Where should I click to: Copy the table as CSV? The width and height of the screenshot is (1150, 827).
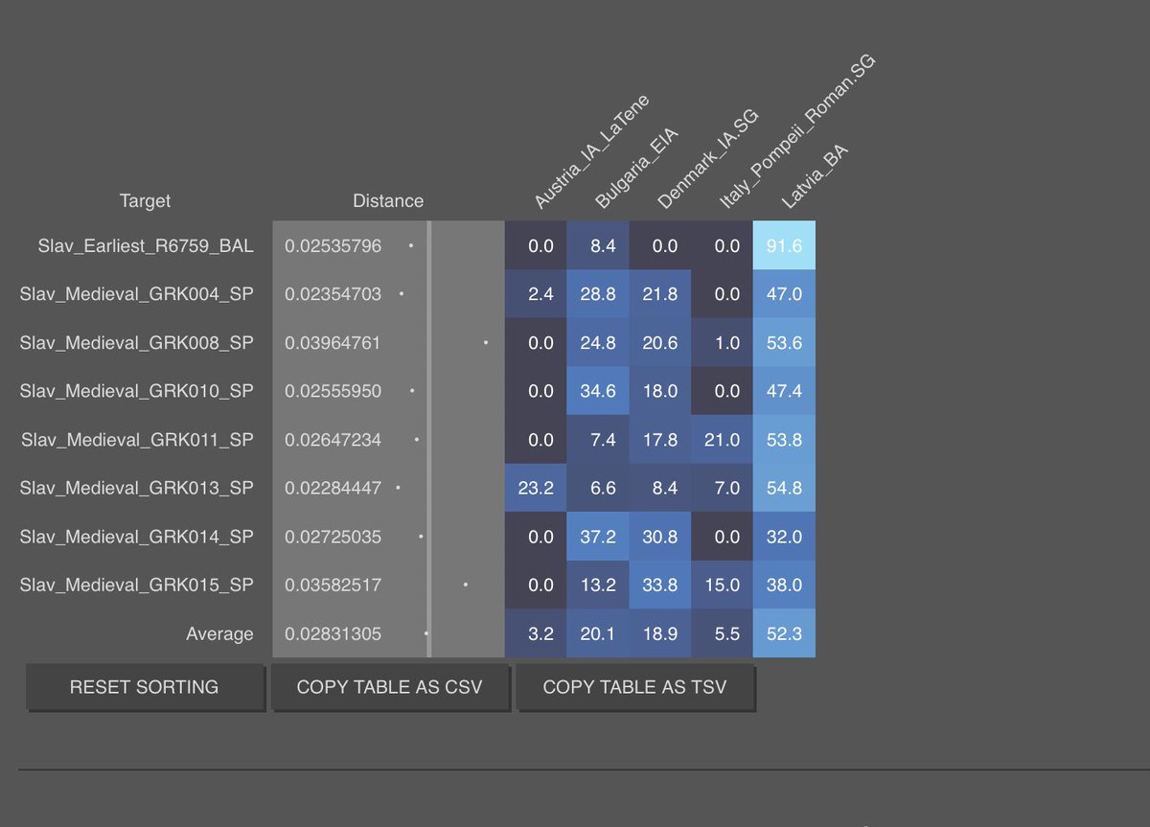point(390,687)
